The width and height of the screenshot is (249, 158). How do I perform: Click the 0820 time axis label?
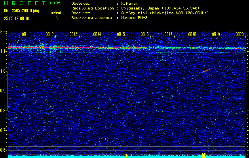click(239, 34)
